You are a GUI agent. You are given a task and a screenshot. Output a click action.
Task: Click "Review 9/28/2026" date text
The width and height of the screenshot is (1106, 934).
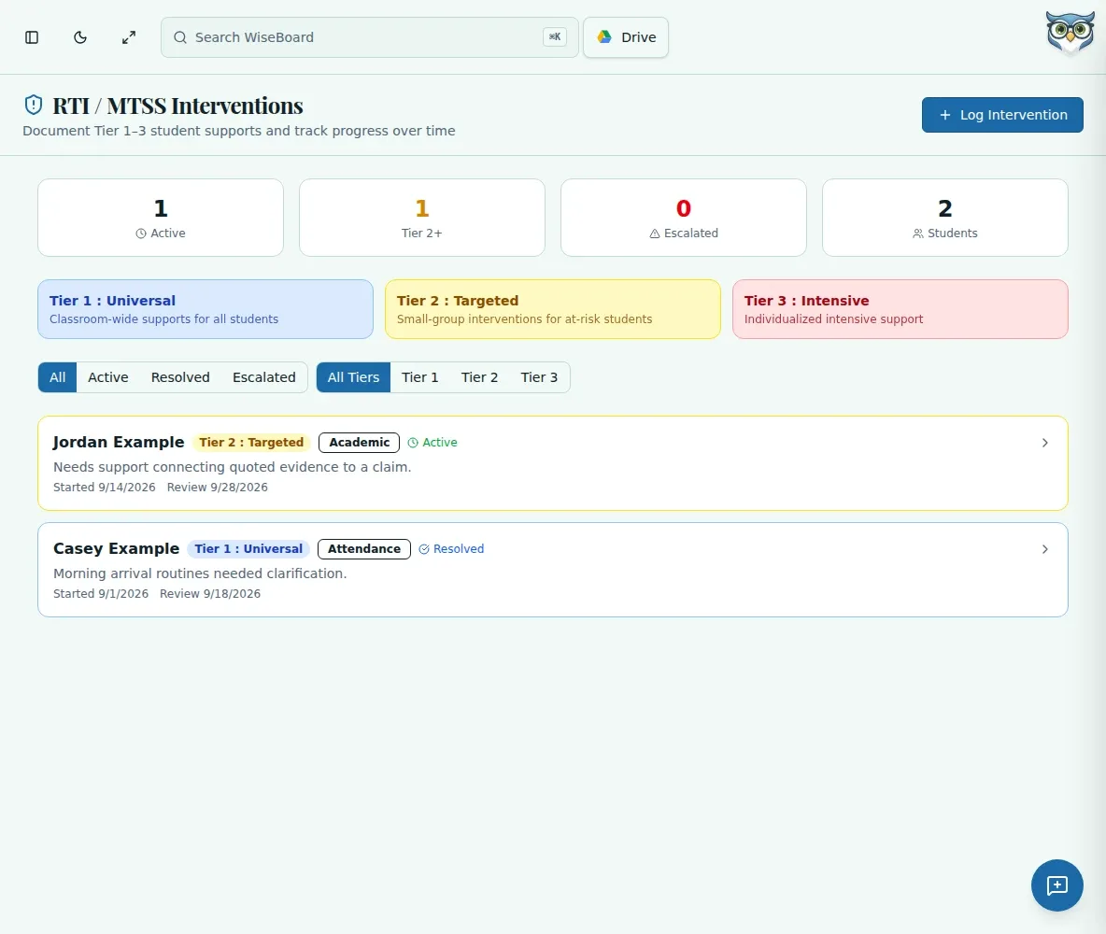(218, 488)
